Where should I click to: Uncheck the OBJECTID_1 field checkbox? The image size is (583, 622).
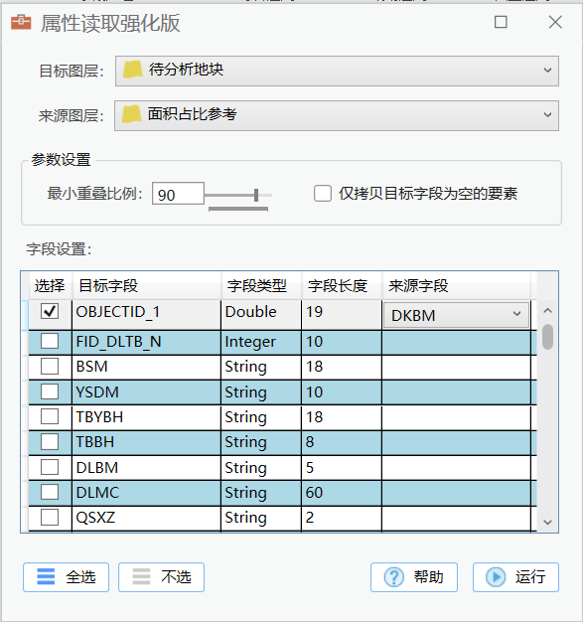tap(50, 311)
